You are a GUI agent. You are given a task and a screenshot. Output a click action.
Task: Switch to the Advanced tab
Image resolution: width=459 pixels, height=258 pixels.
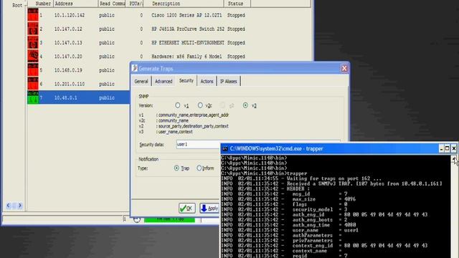tap(164, 81)
